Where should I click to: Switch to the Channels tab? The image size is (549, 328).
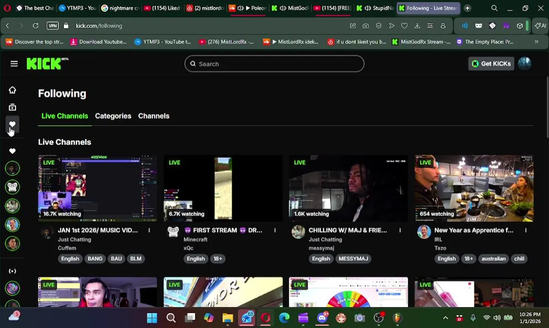tap(154, 116)
